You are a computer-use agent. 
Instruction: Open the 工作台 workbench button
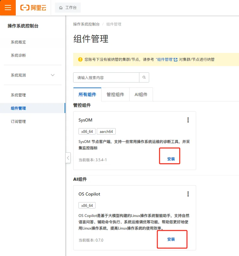[x=68, y=8]
